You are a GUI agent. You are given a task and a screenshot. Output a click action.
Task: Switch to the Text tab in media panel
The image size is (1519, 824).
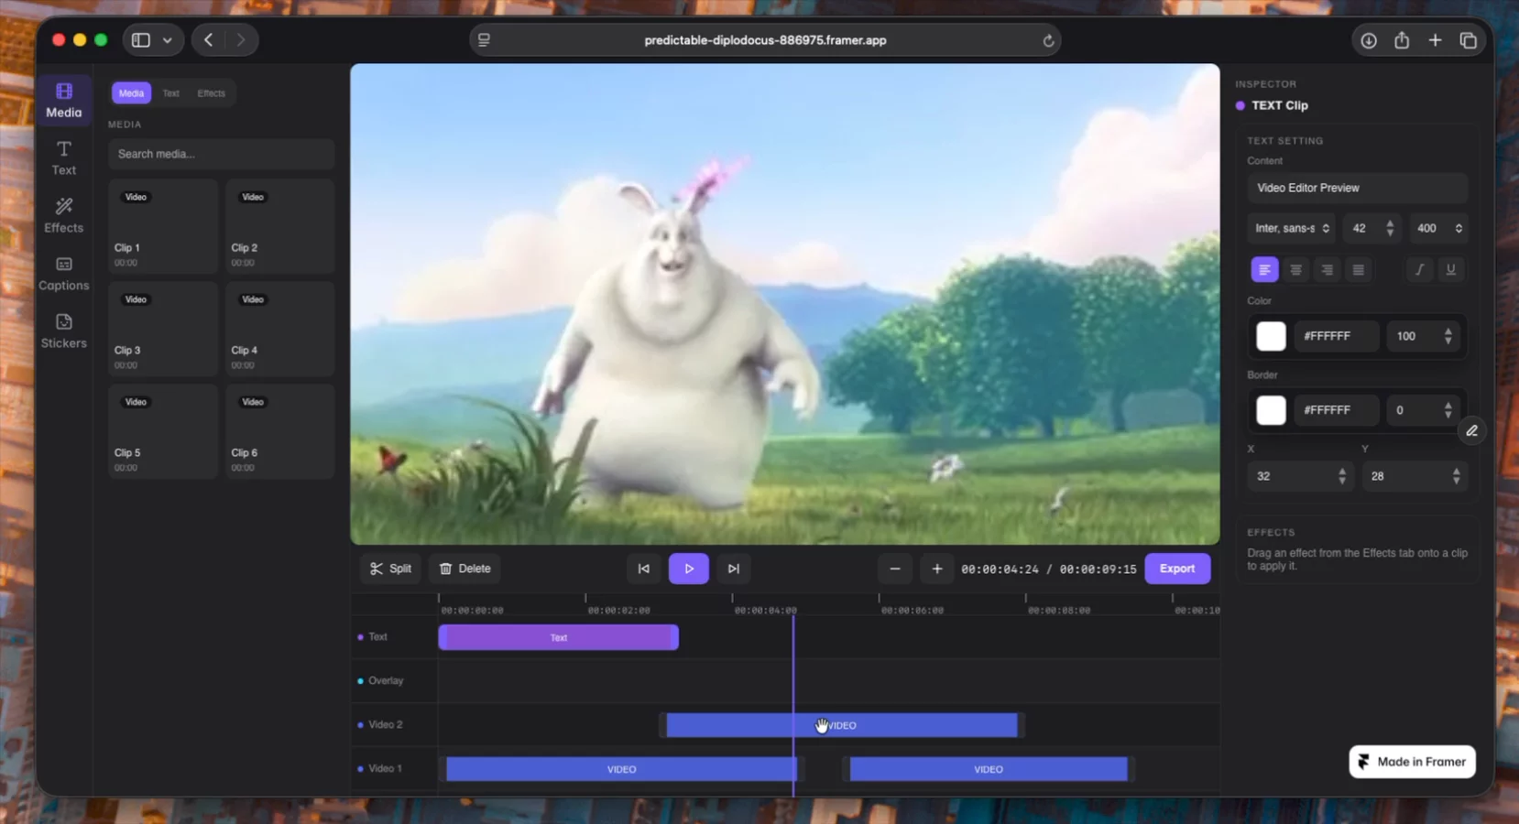tap(171, 93)
